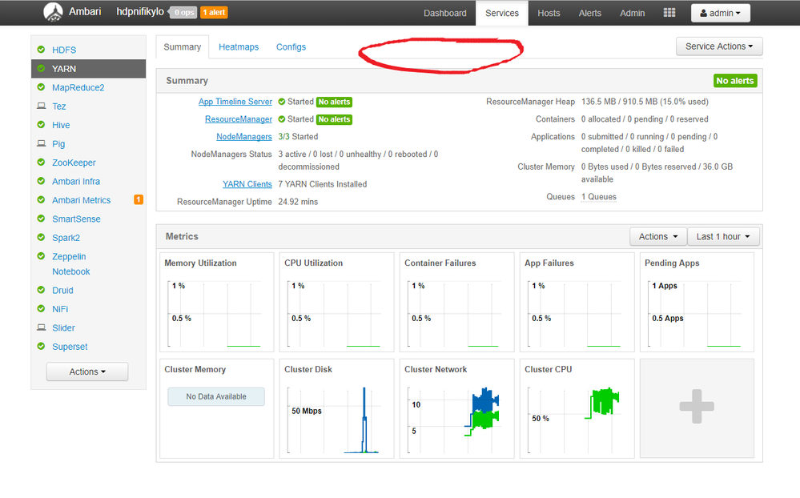Open the admin user dropdown
The height and width of the screenshot is (498, 800).
point(721,13)
